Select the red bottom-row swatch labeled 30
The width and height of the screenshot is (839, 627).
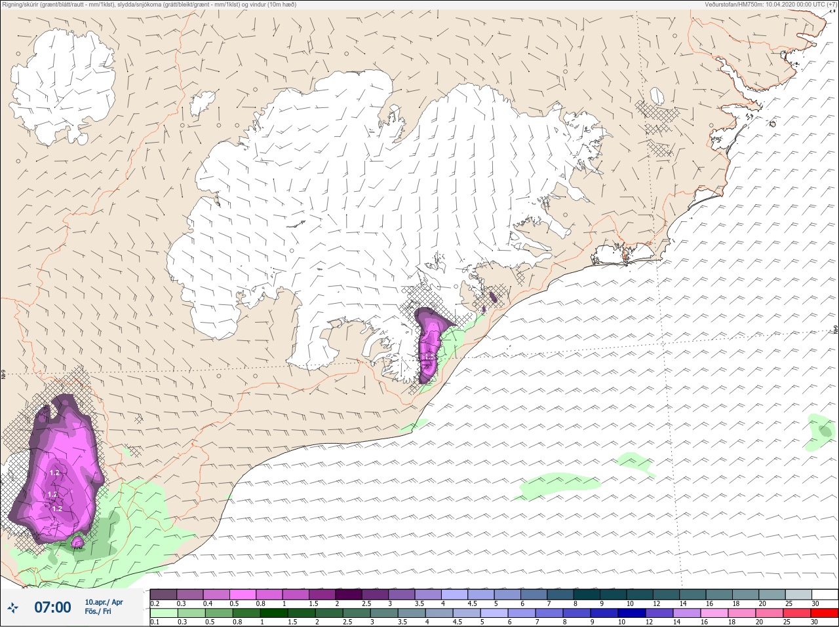click(x=825, y=613)
